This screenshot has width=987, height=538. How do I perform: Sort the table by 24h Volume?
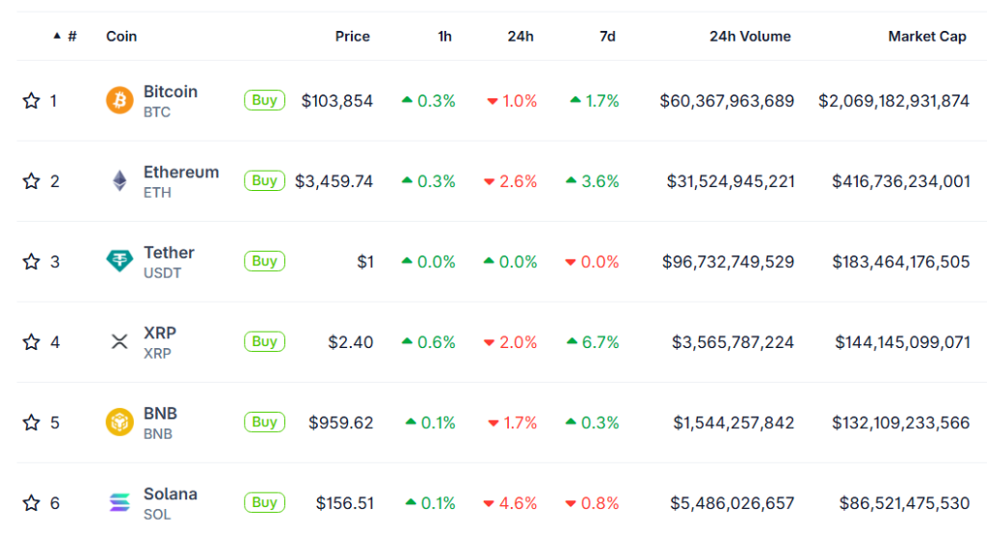pyautogui.click(x=750, y=37)
